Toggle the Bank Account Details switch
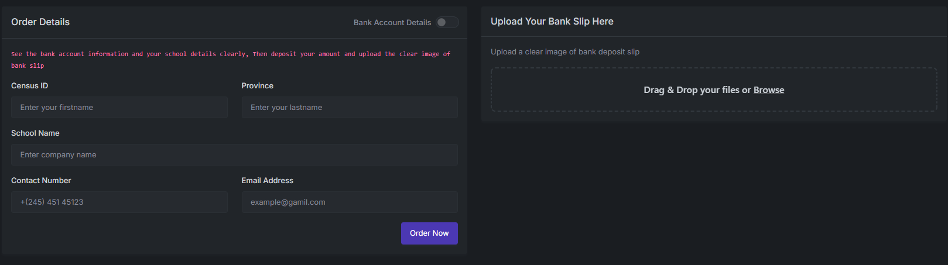This screenshot has width=948, height=265. [x=447, y=22]
